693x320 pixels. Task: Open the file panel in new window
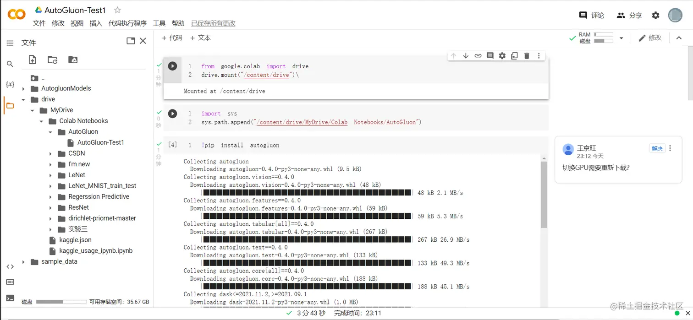tap(131, 41)
